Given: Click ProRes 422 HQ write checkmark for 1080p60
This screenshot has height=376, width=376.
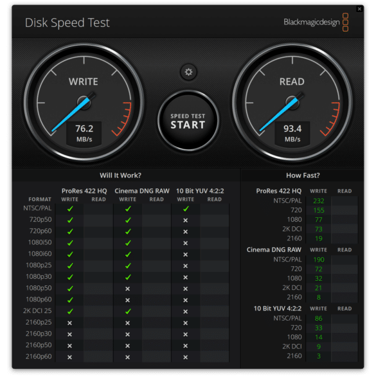Looking at the screenshot, I should pos(70,300).
